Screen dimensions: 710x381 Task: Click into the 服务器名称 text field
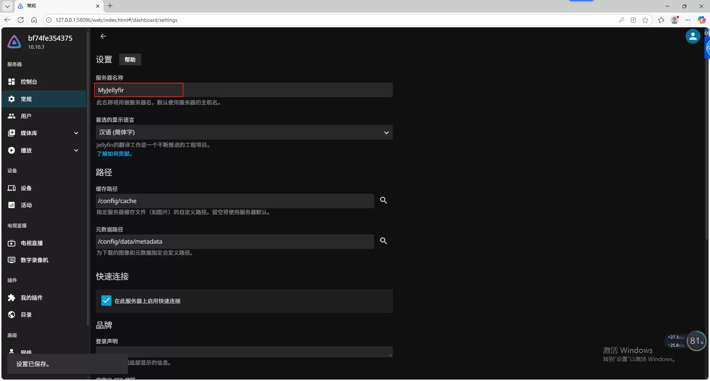(244, 90)
